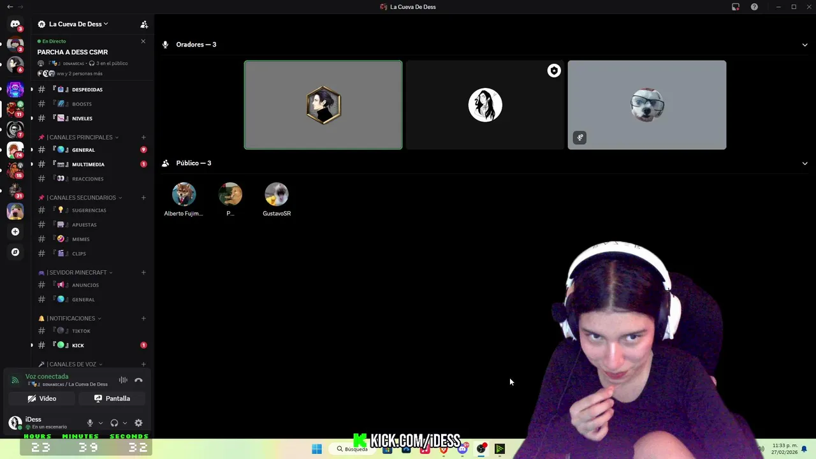Viewport: 816px width, 459px height.
Task: Dismiss the live stage banner with X
Action: 143,41
